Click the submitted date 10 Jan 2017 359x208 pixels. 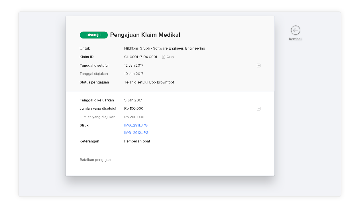(x=134, y=74)
